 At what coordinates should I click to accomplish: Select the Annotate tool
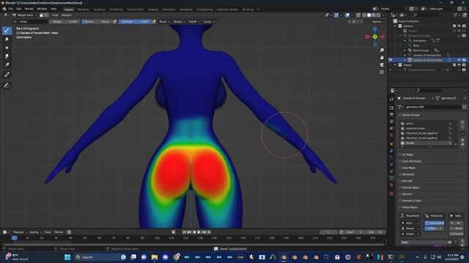7,85
